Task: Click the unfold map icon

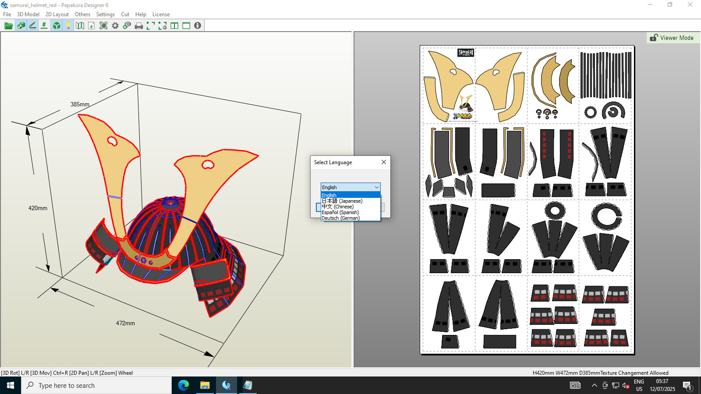Action: click(80, 26)
